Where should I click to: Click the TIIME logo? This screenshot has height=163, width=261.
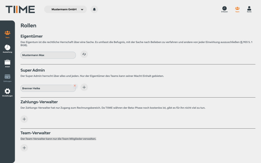coord(20,9)
